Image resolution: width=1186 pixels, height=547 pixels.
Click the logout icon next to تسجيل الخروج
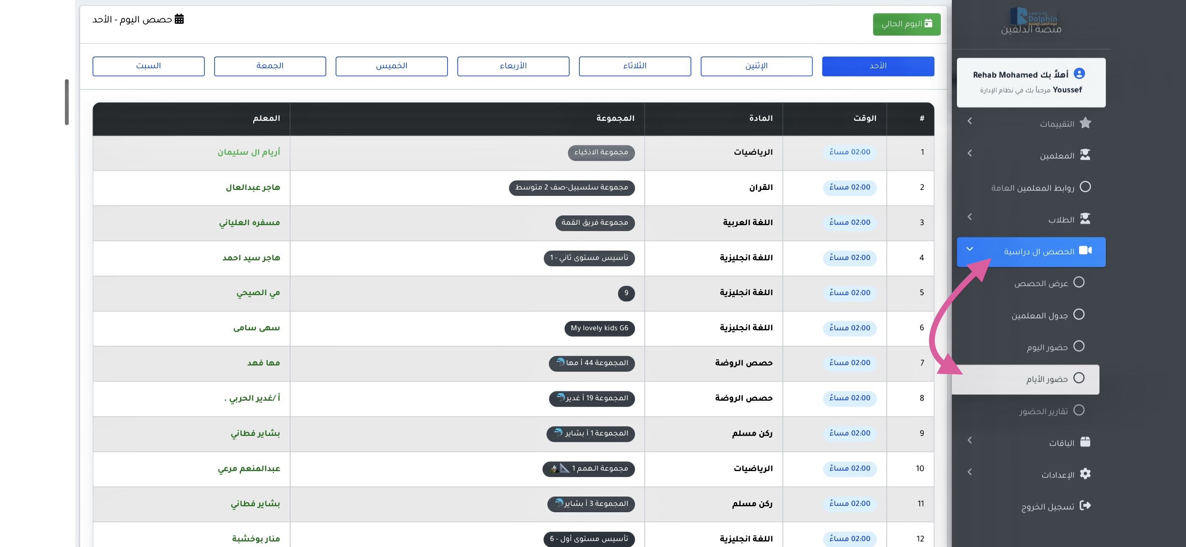pyautogui.click(x=1085, y=505)
